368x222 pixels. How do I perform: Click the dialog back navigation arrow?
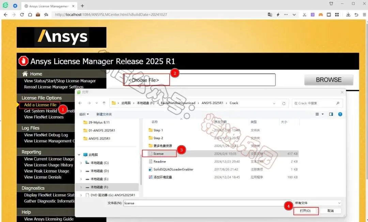[80, 103]
